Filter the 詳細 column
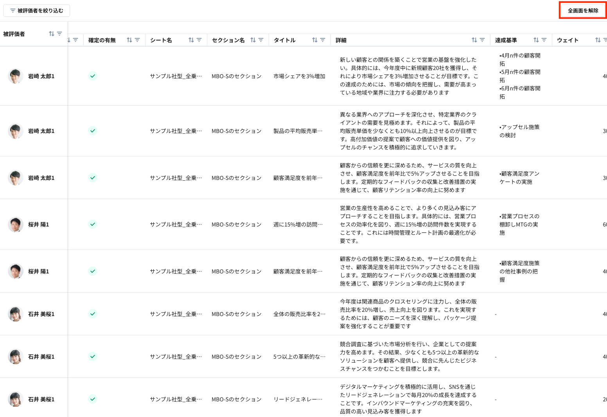Viewport: 607px width, 417px height. point(482,40)
